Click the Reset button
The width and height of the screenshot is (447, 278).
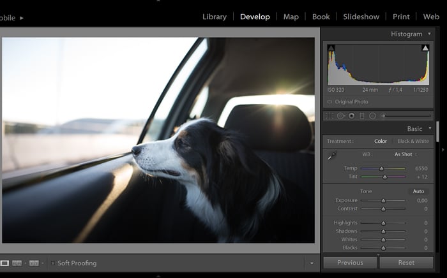[x=406, y=263]
